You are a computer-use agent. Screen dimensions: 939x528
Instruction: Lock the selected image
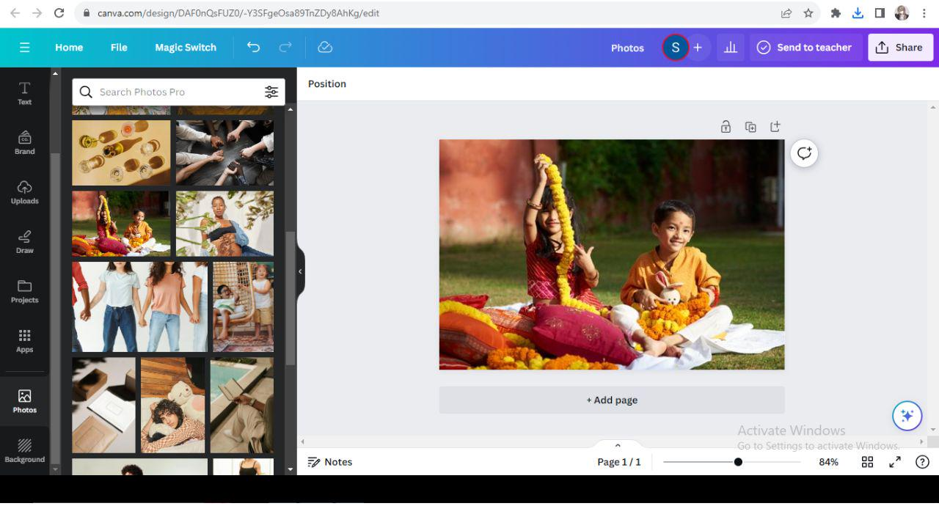(726, 126)
